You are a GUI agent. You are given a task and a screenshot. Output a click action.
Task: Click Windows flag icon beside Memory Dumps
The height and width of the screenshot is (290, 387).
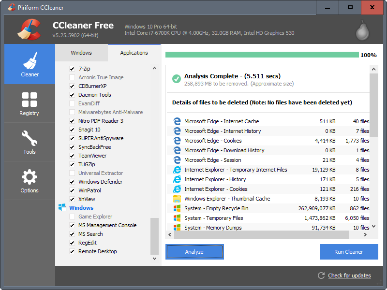(x=177, y=227)
